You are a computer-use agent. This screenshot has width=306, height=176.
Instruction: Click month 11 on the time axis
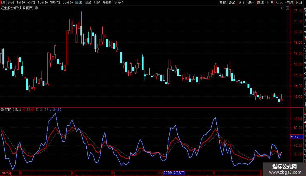pyautogui.click(x=113, y=173)
